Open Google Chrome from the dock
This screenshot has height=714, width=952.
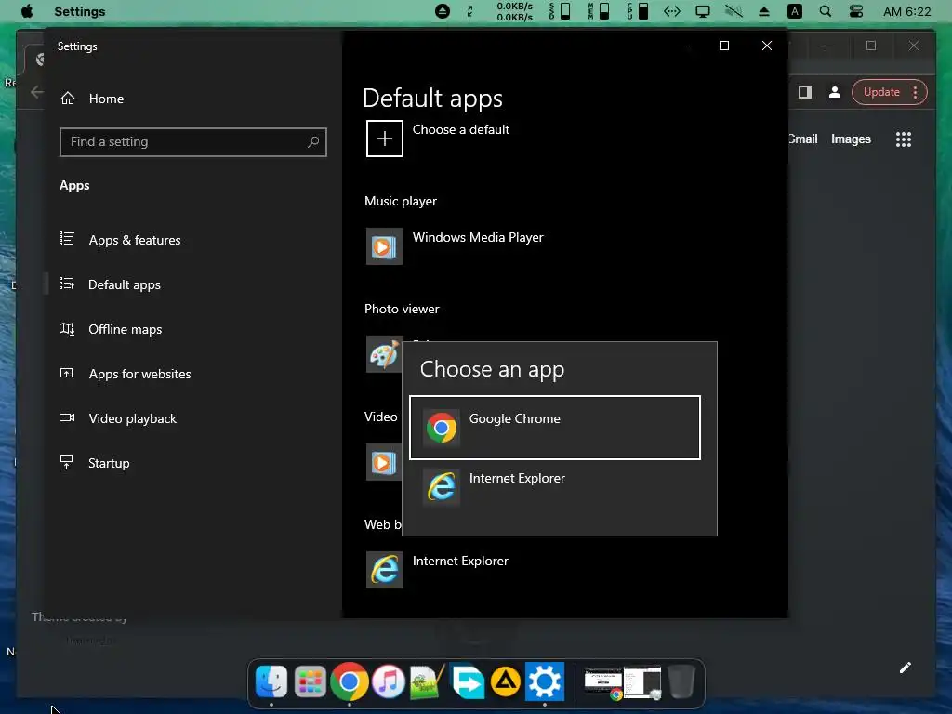pos(350,681)
